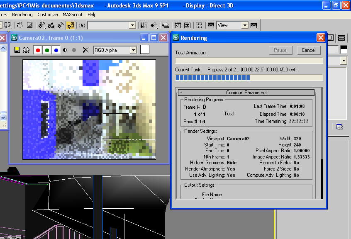Viewport: 351px width, 239px height.
Task: Click the 'Height: 240' value
Action: tap(297, 145)
